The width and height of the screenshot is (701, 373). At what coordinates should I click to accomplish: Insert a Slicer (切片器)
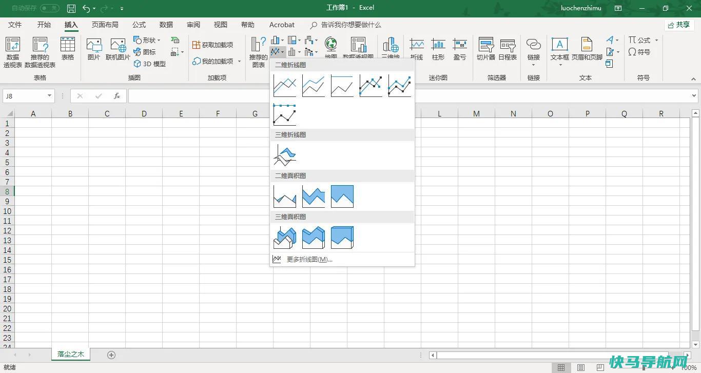485,49
